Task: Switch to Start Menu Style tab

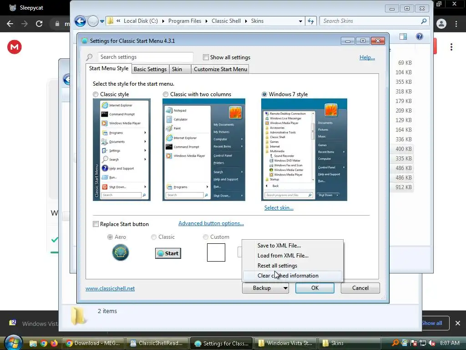Action: pyautogui.click(x=109, y=68)
